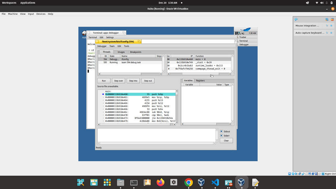
Task: Open the Devices menu in VirtualBox
Action: point(41,14)
